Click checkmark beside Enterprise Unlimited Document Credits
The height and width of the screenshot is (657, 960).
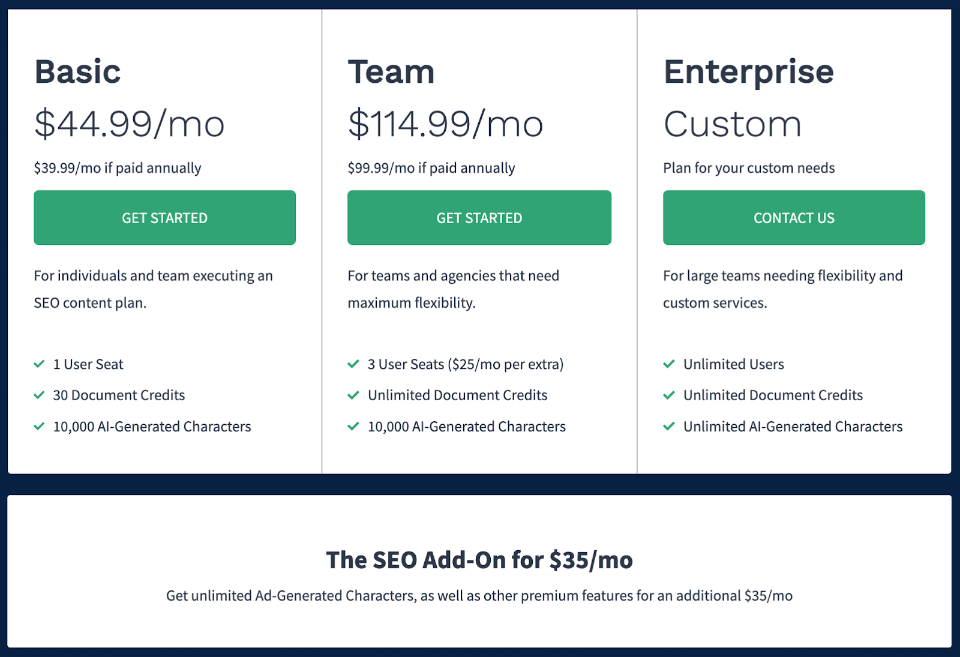tap(669, 395)
